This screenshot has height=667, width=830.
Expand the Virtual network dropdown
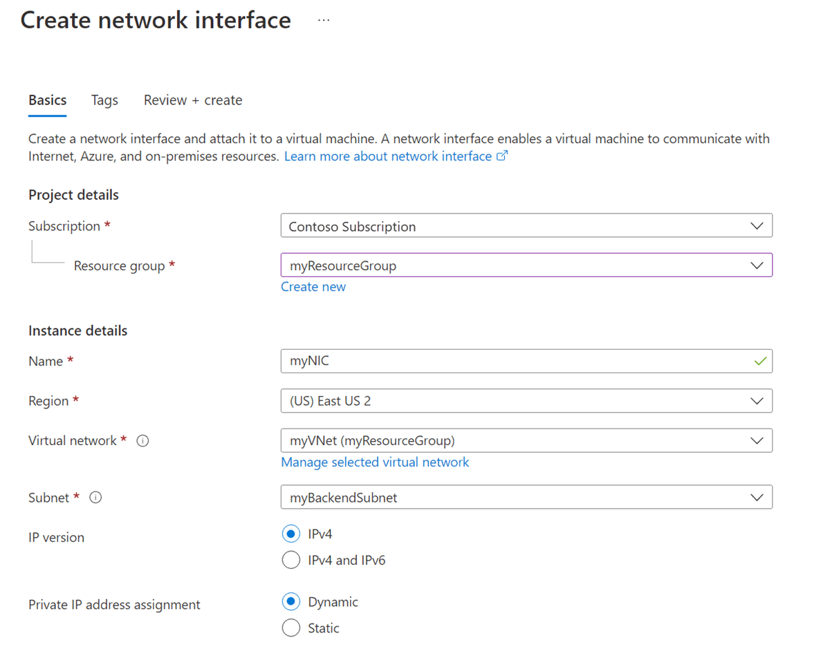526,440
